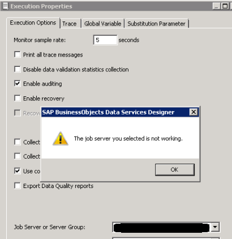Select the Substitution Parameter tab
The height and width of the screenshot is (239, 232).
click(156, 24)
